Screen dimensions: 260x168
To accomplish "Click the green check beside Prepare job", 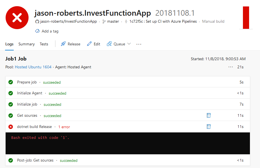I will (11, 82).
